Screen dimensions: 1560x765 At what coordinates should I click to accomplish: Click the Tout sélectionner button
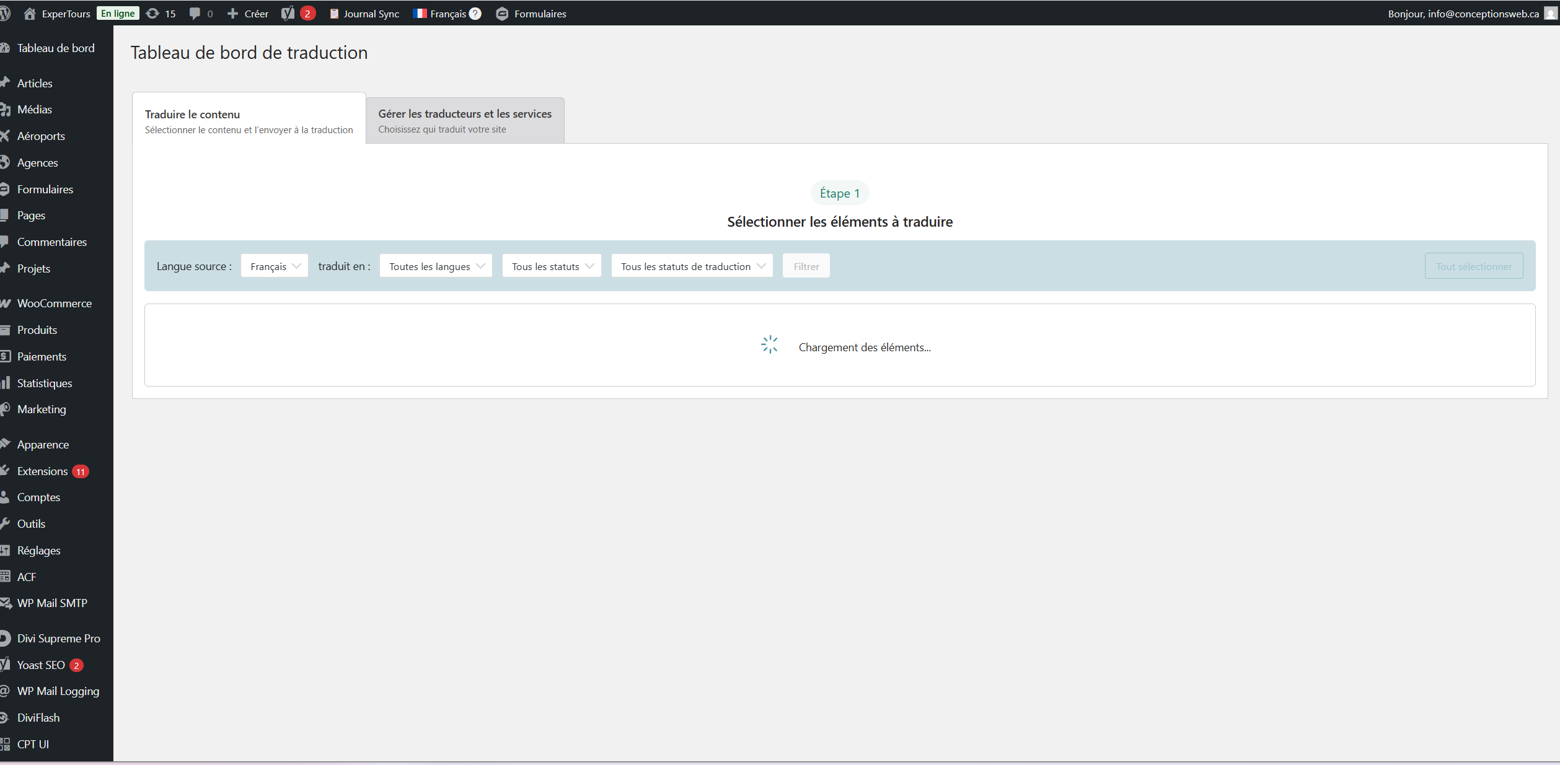pyautogui.click(x=1473, y=266)
